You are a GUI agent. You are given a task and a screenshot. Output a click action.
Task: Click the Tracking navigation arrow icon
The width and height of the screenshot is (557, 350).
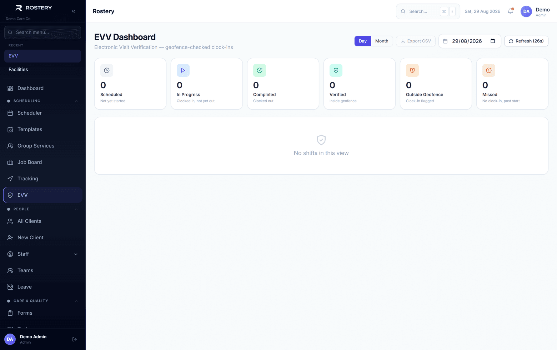click(10, 179)
